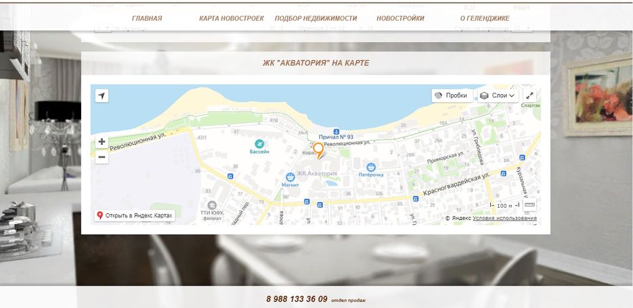Toggle the Пробки traffic layer
Screen dimensions: 633x308
(x=452, y=95)
